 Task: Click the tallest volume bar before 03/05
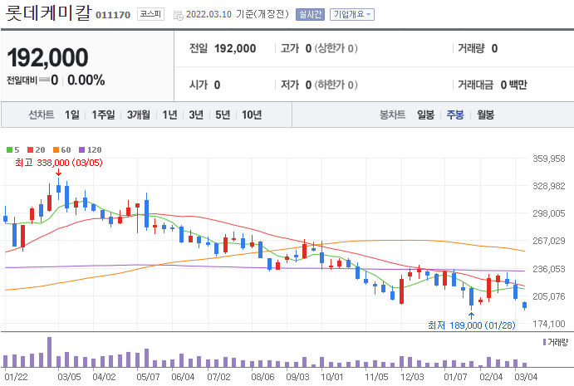pos(49,352)
